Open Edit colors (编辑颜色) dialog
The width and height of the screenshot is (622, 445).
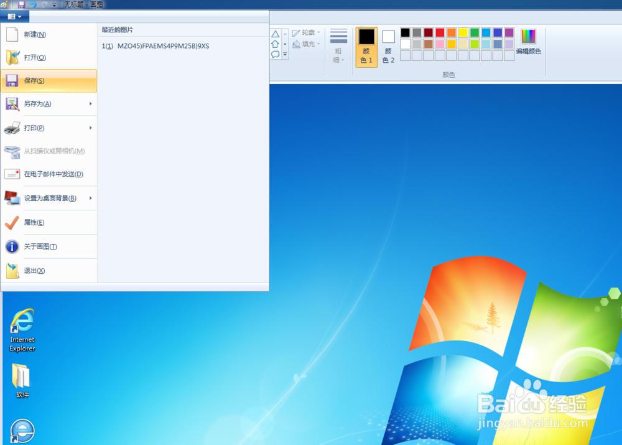click(528, 42)
